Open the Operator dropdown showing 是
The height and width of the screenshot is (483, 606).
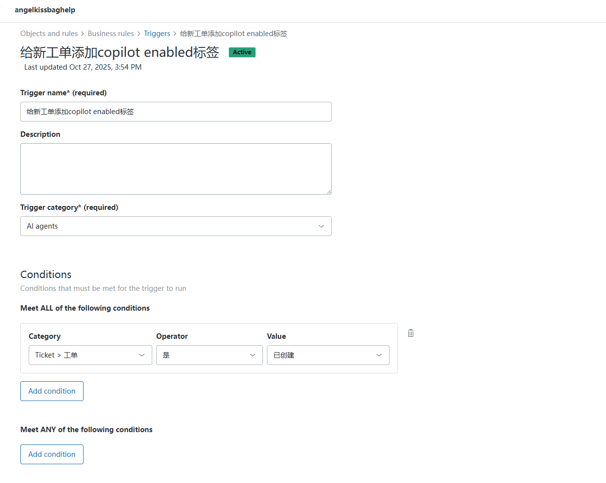(209, 355)
